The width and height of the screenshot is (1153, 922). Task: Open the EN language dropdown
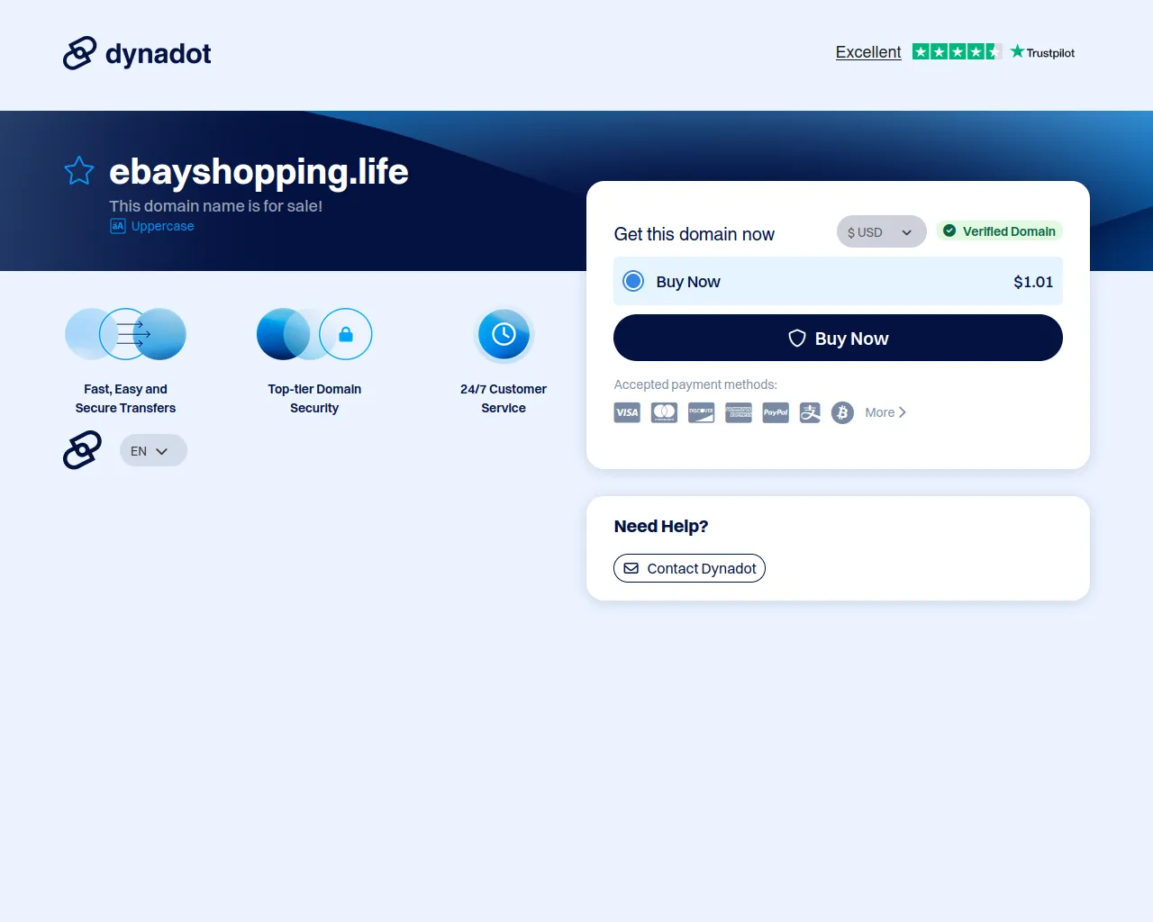click(x=153, y=450)
